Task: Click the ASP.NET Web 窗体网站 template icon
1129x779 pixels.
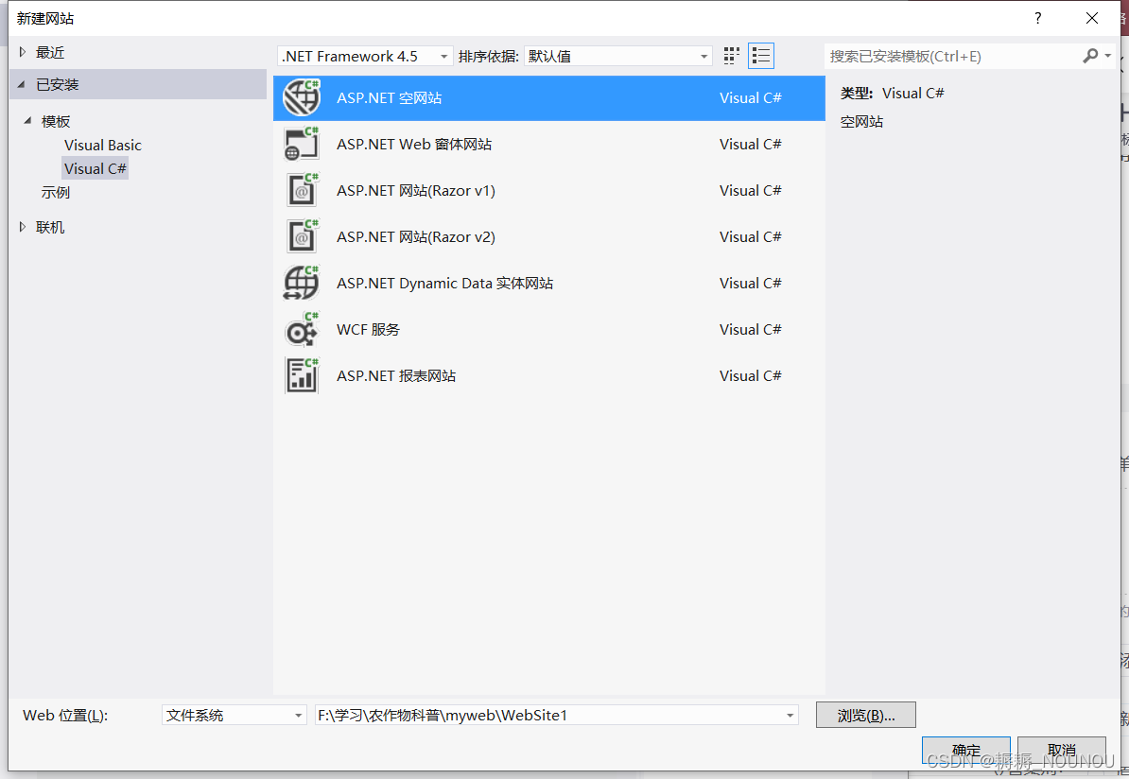Action: click(301, 144)
